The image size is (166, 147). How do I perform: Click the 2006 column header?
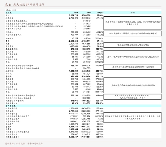tap(76, 13)
